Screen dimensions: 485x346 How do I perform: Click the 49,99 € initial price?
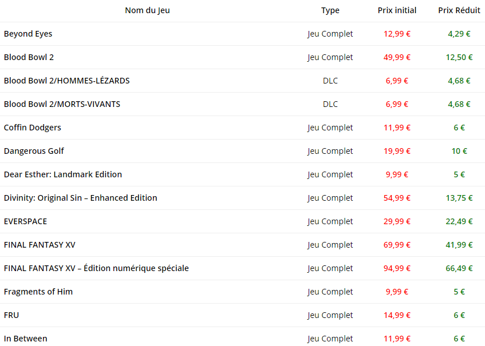[397, 57]
